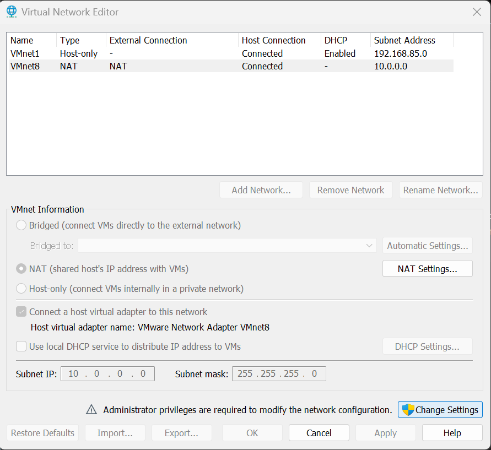Sort by Subnet Address column header
The image size is (491, 450).
pyautogui.click(x=412, y=40)
